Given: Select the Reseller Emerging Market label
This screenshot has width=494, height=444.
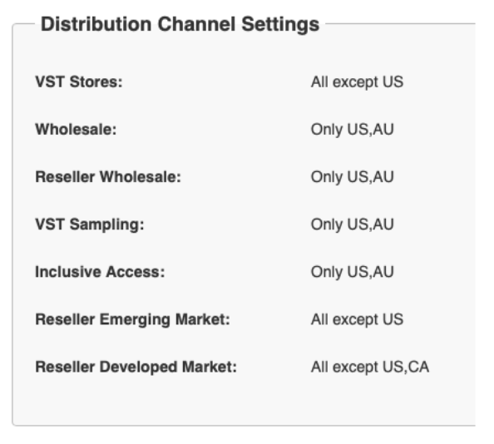Looking at the screenshot, I should (x=132, y=320).
